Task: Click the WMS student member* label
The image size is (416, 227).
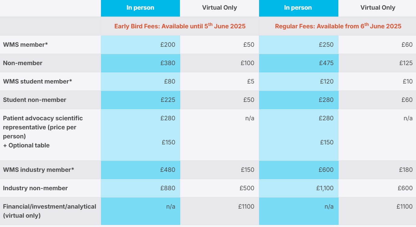Action: point(37,81)
